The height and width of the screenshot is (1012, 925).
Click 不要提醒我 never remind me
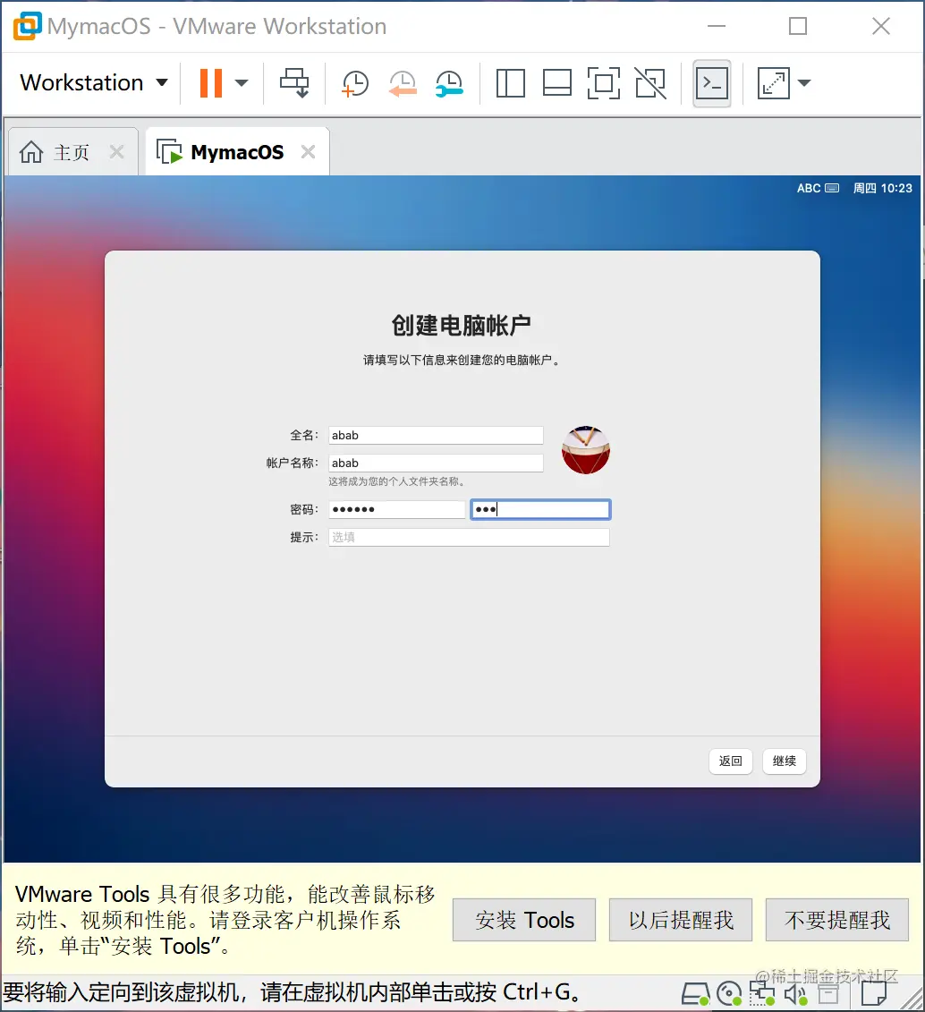click(x=836, y=920)
